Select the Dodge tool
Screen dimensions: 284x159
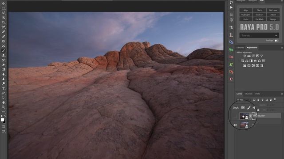point(4,83)
